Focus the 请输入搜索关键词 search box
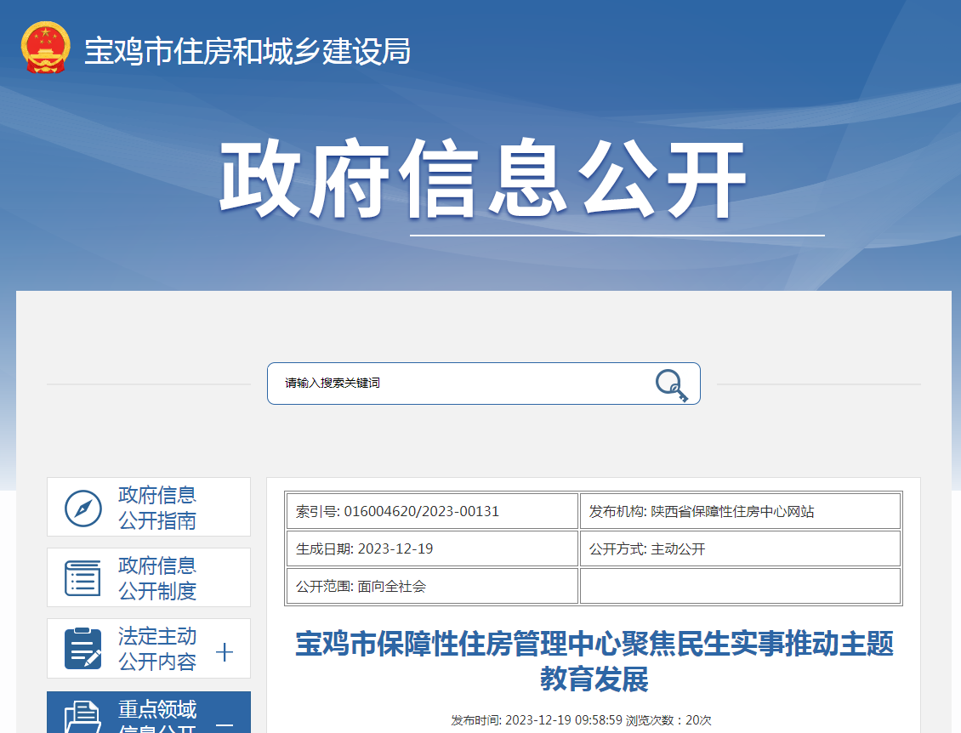The image size is (961, 733). [x=459, y=384]
